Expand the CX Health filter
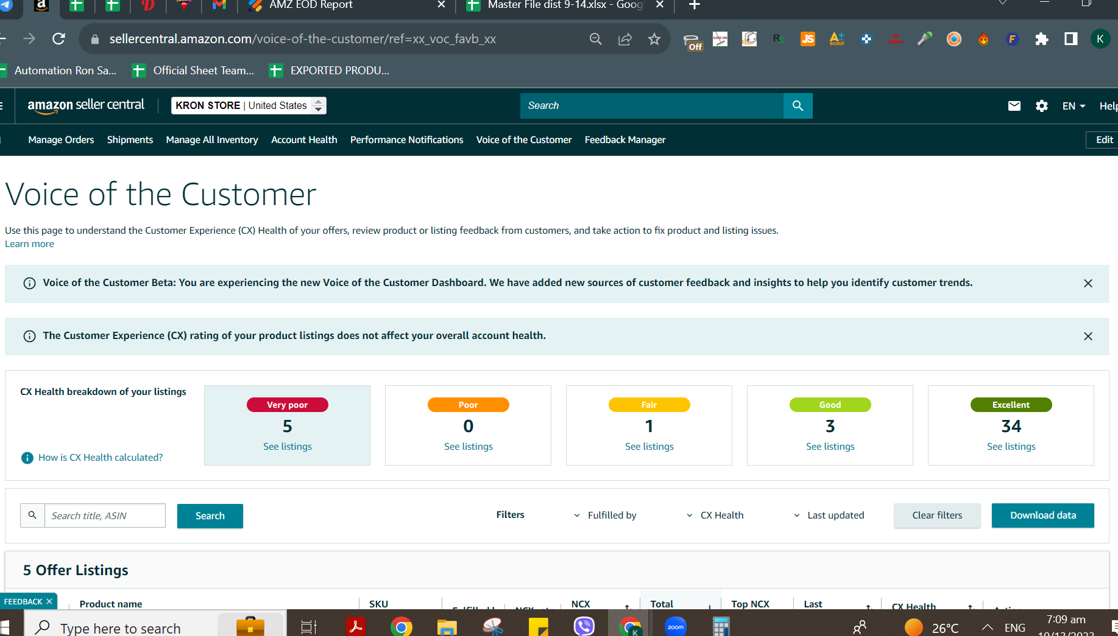The width and height of the screenshot is (1118, 636). tap(715, 515)
